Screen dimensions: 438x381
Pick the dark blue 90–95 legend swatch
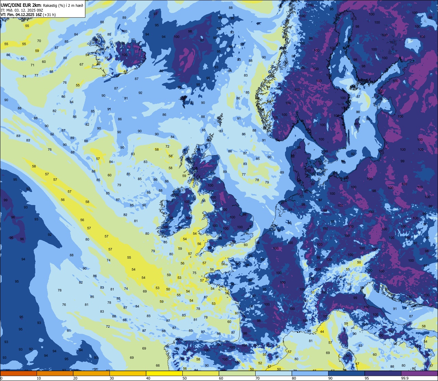click(346, 373)
